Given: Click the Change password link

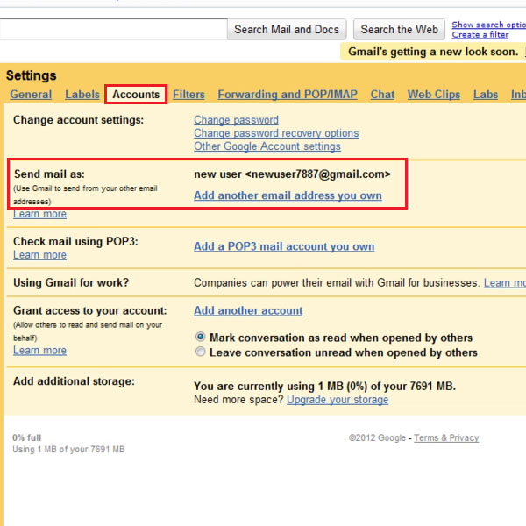Looking at the screenshot, I should click(236, 120).
